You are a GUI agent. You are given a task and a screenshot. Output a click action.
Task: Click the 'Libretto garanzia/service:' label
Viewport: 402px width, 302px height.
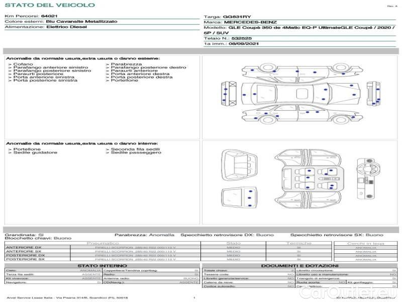click(226, 278)
